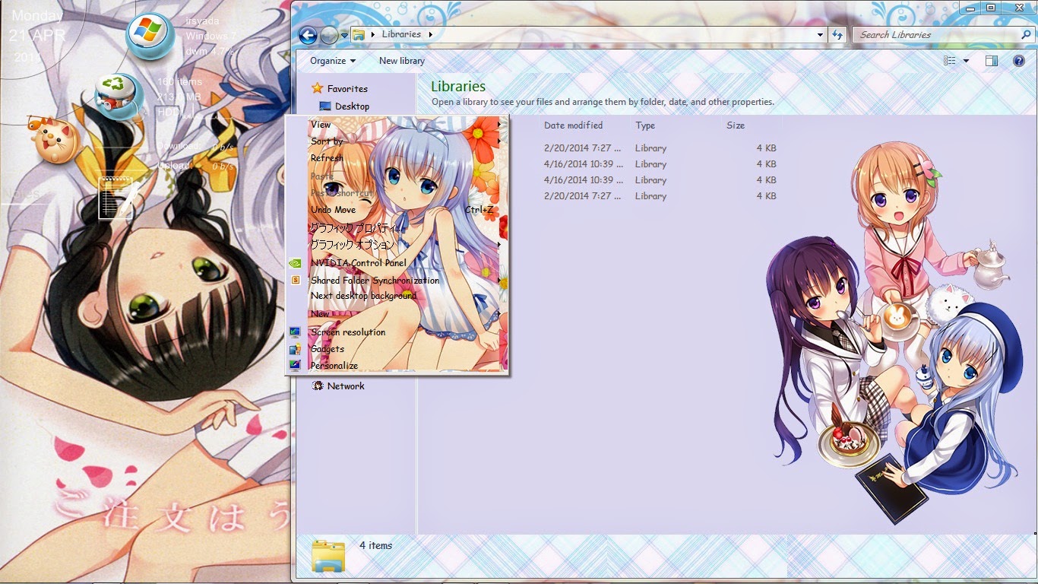Viewport: 1038px width, 584px height.
Task: Click the Forward navigation button
Action: click(329, 35)
